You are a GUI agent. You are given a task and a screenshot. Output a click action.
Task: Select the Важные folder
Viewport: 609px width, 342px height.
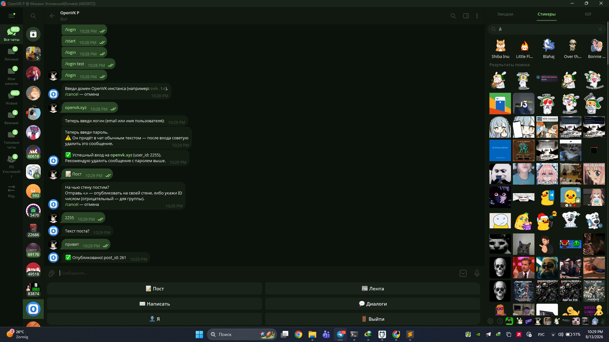pos(11,117)
